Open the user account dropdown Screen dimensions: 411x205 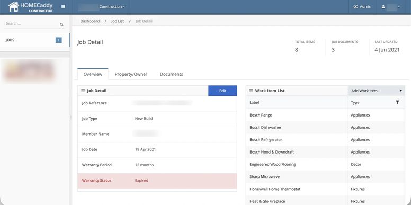391,7
